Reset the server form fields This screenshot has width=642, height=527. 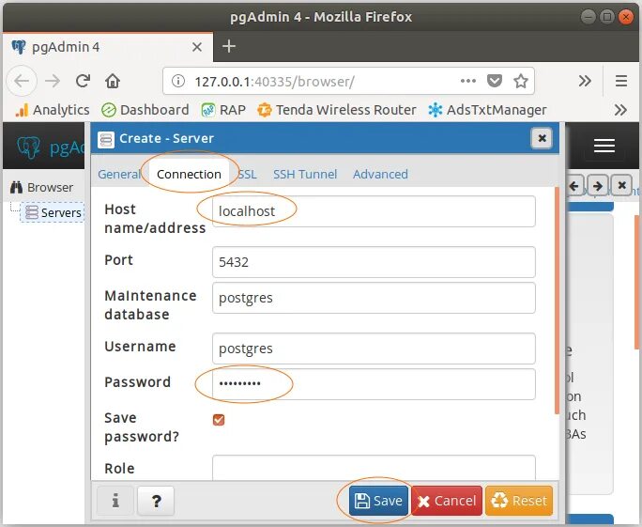click(519, 501)
